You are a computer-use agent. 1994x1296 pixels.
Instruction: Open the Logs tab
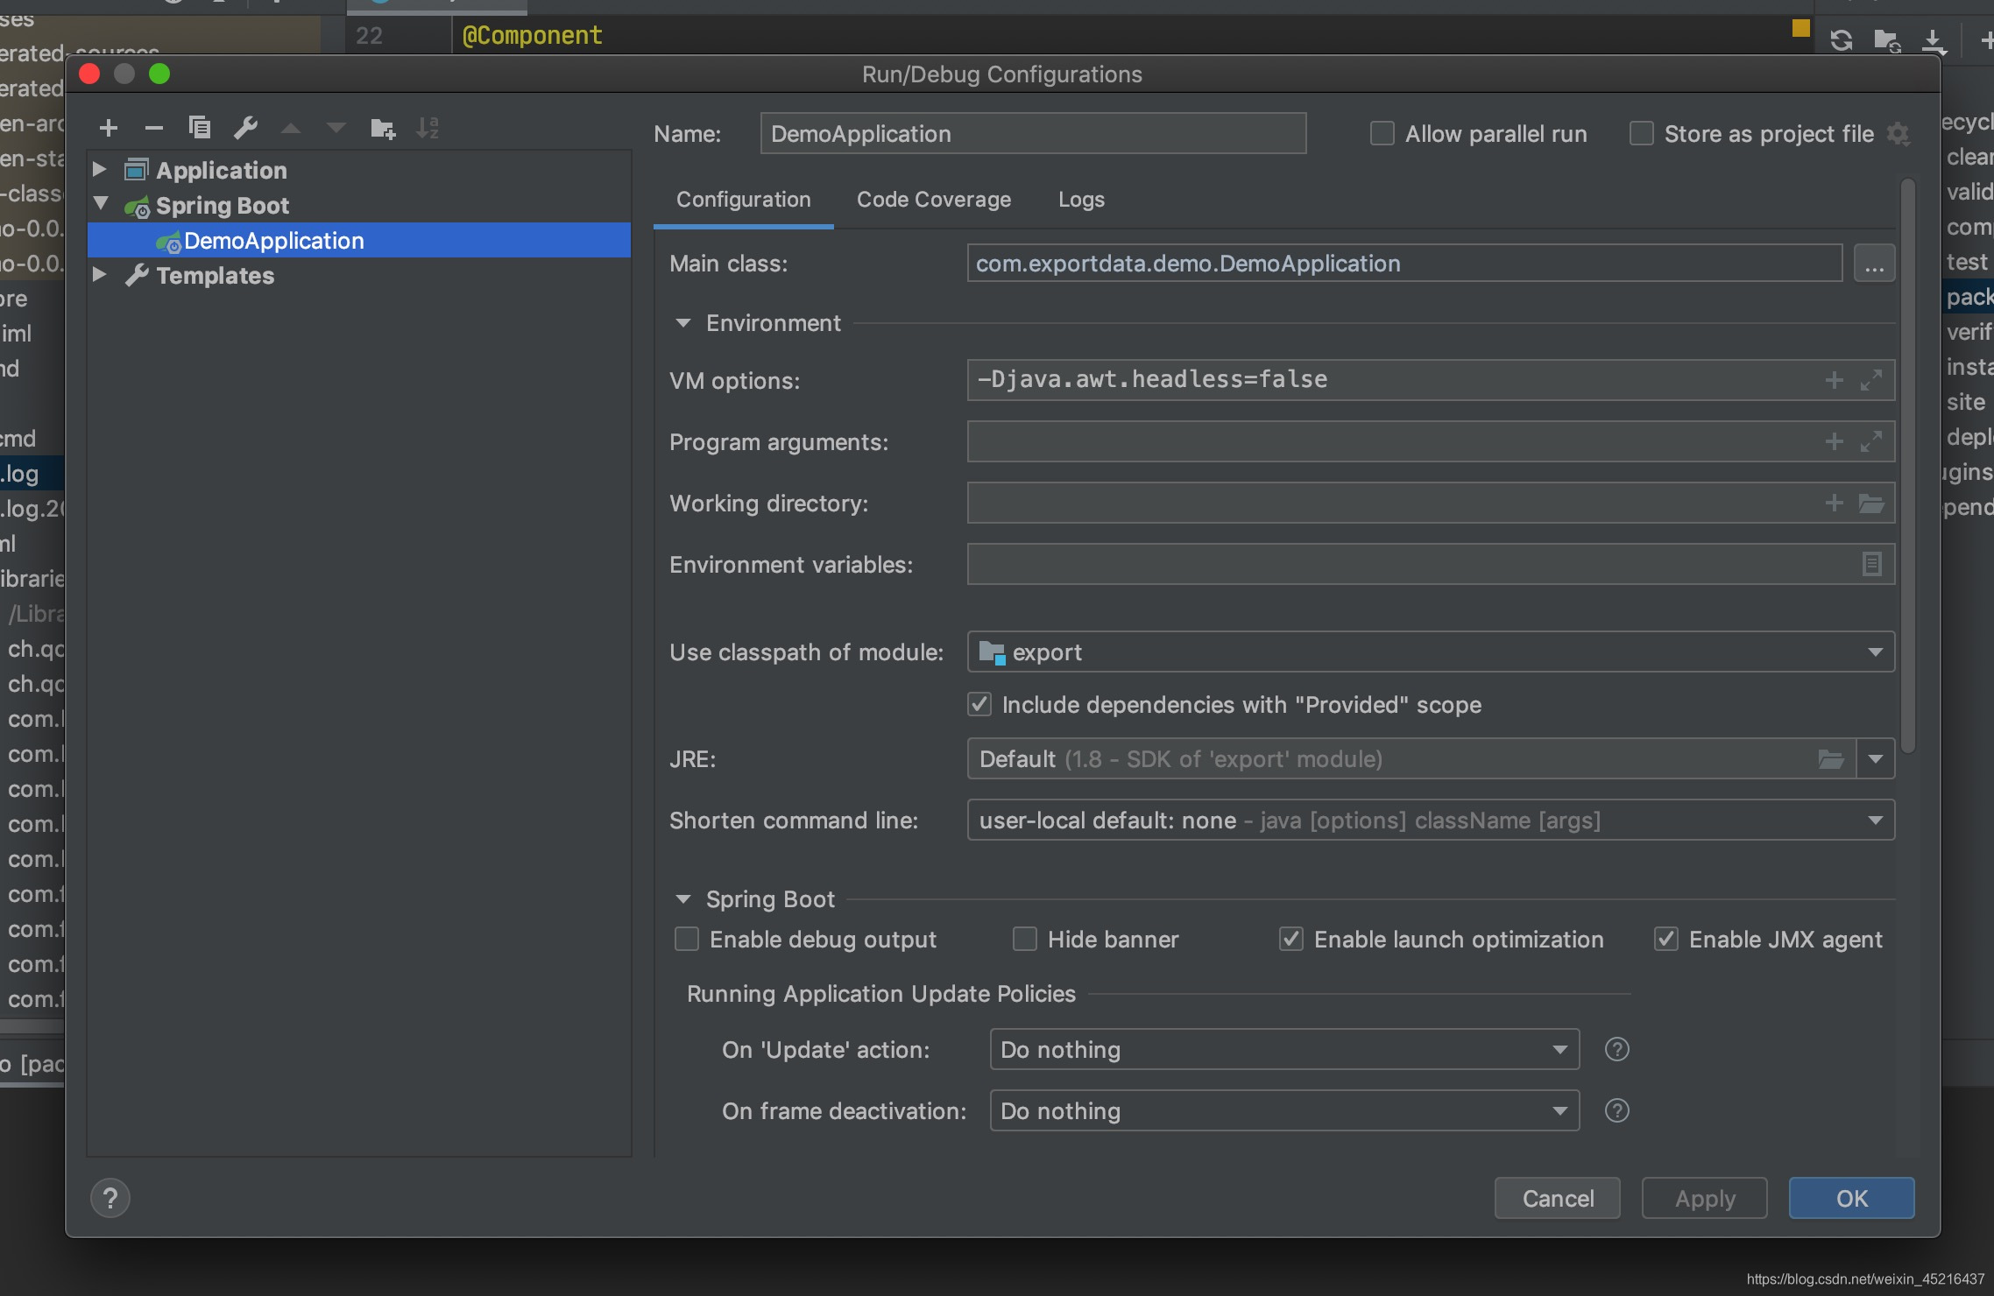1081,200
